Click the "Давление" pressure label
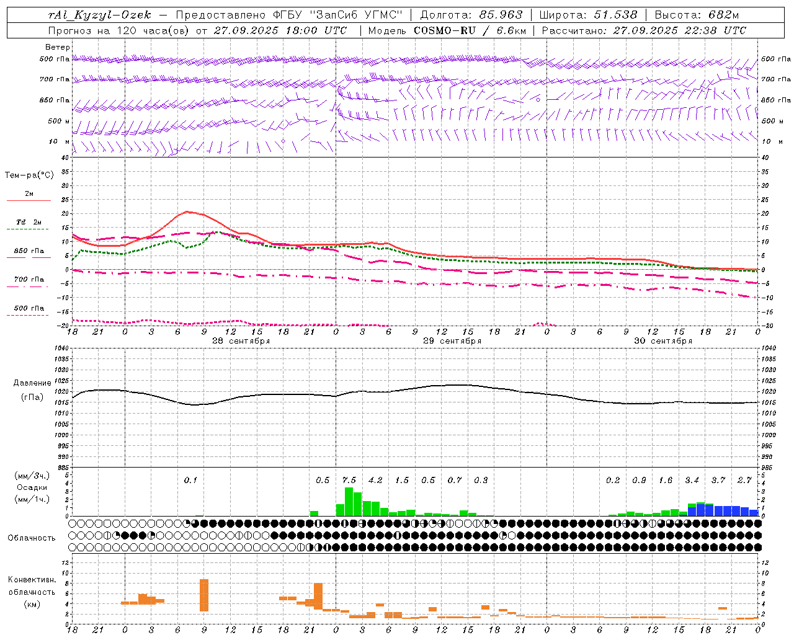Screen dimensions: 794x635 pos(32,383)
